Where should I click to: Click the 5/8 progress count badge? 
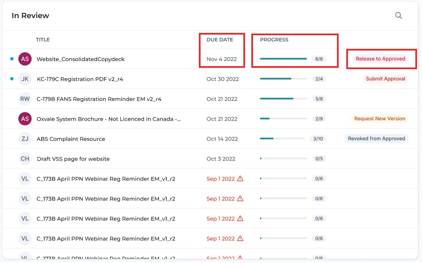(319, 99)
